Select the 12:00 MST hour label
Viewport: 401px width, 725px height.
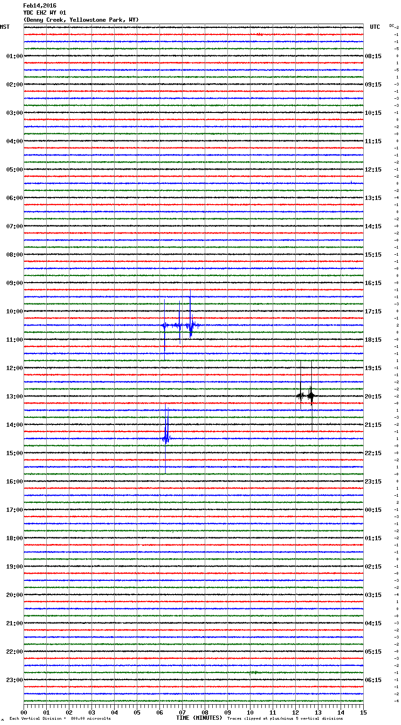pyautogui.click(x=14, y=368)
